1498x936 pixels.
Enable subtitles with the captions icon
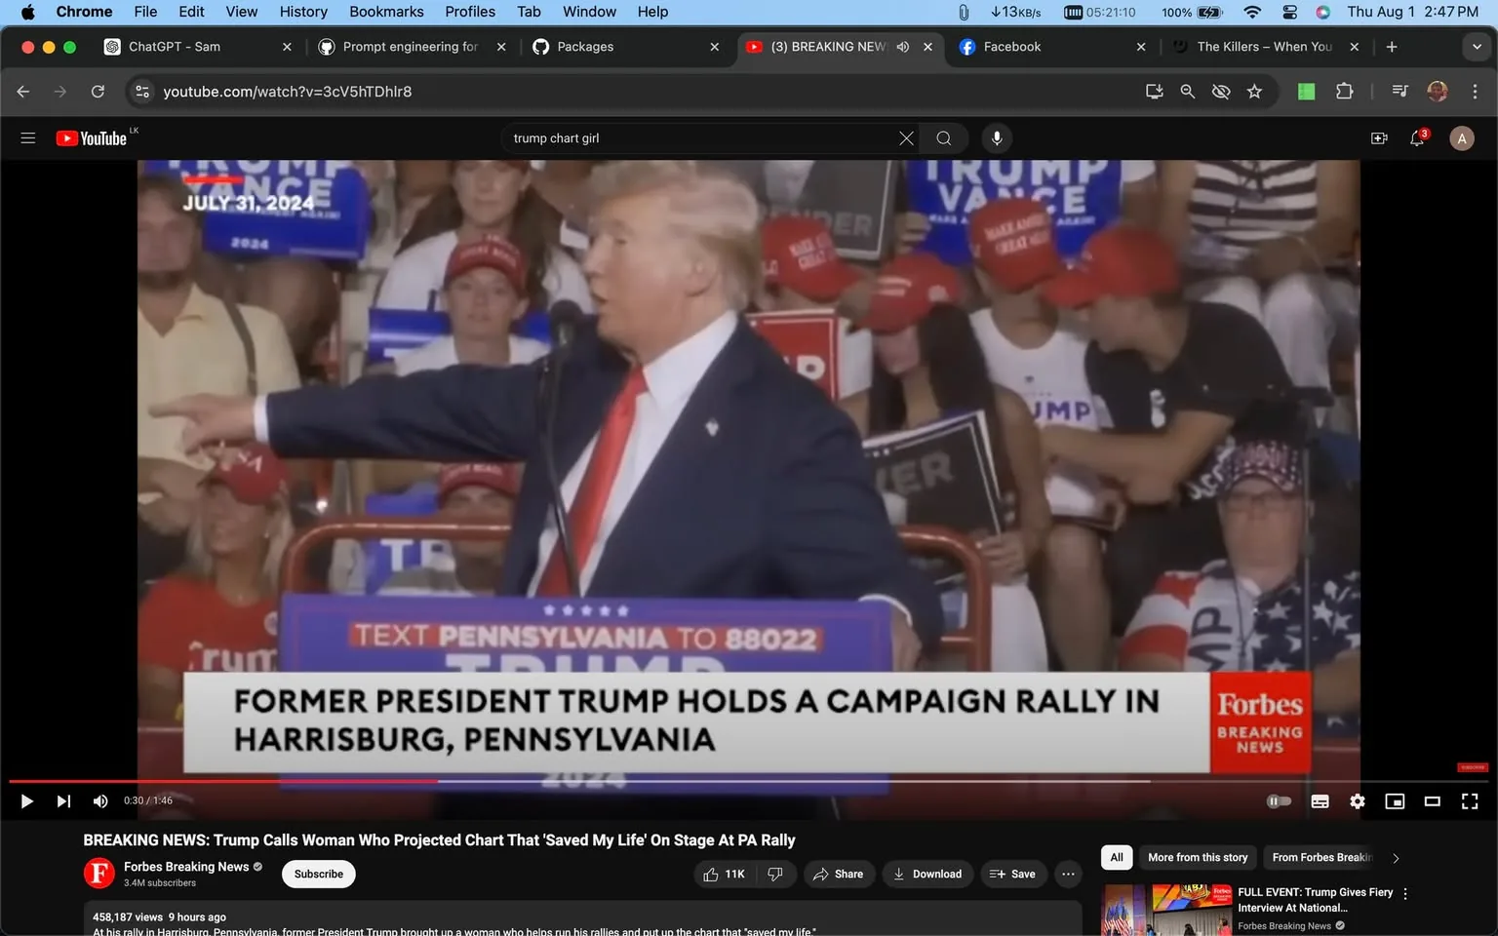[1319, 800]
